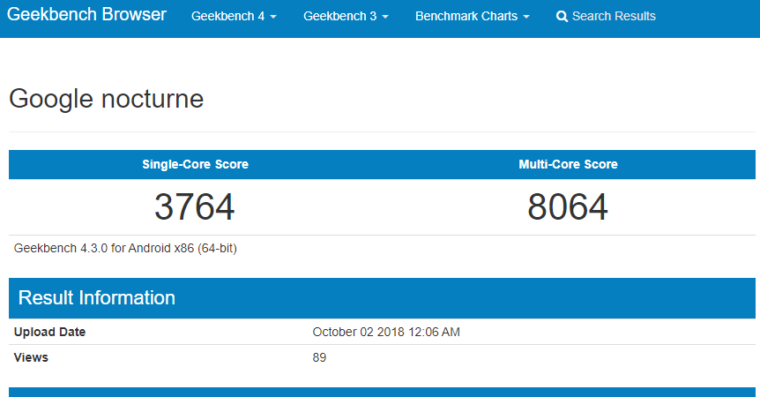Select the Views count 89
The image size is (760, 397).
[x=319, y=357]
